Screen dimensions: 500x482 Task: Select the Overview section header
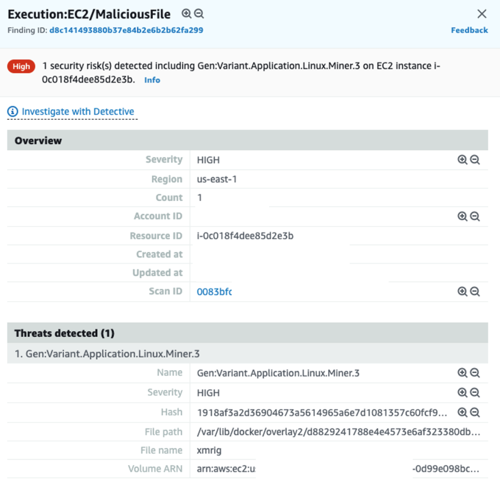38,140
